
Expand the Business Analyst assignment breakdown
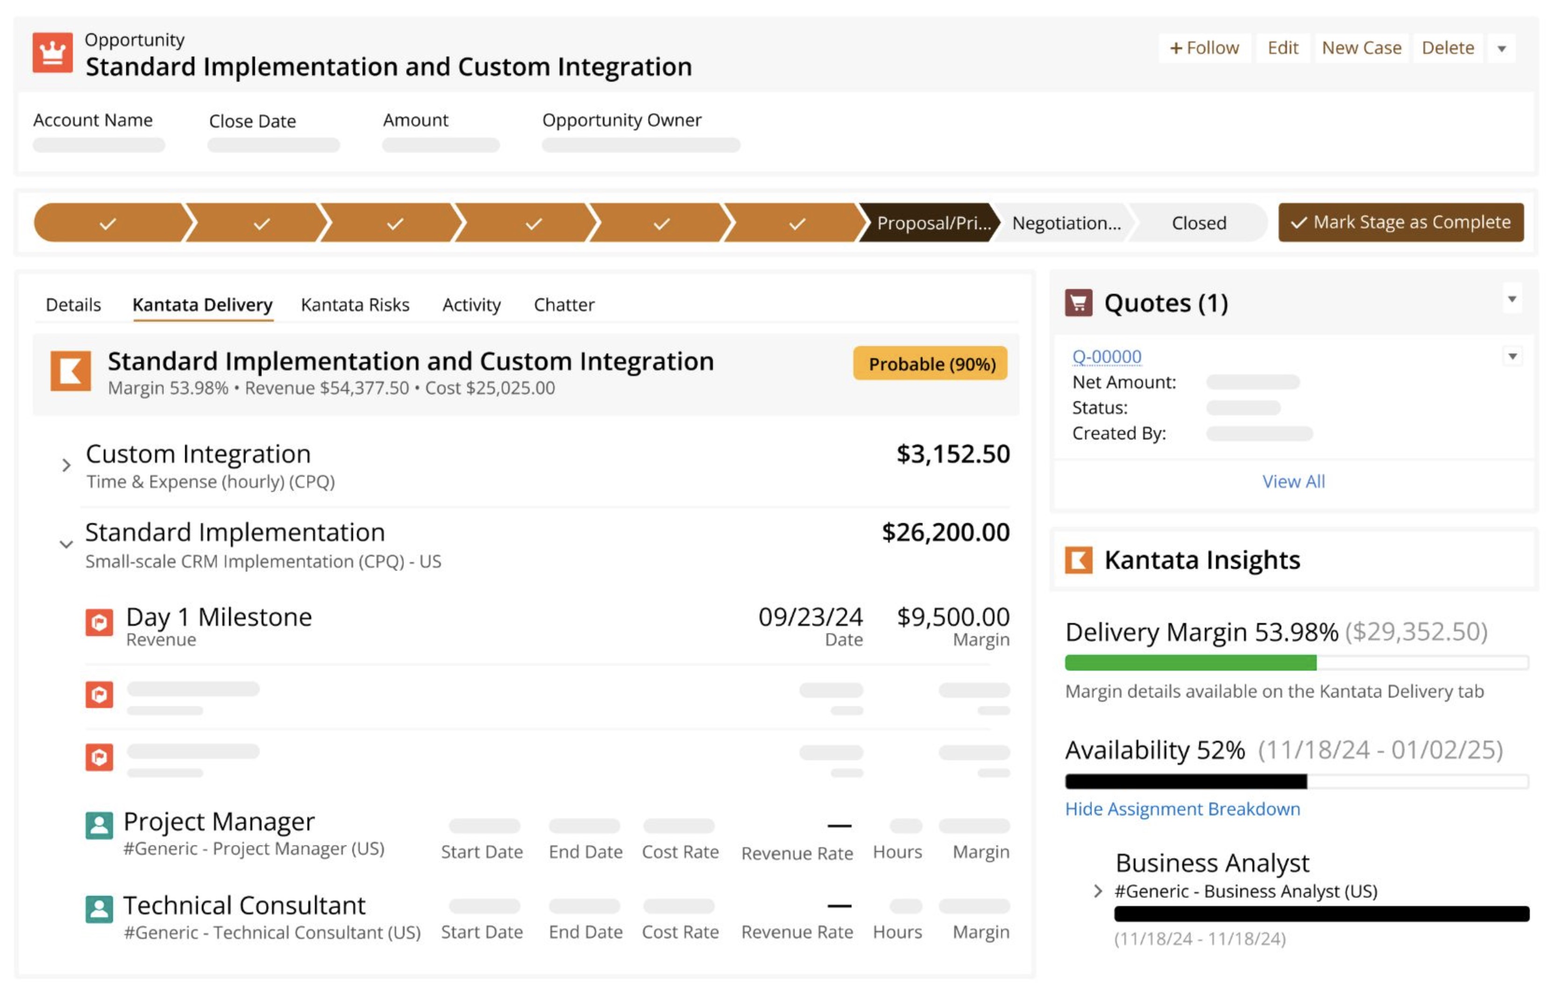[1098, 891]
